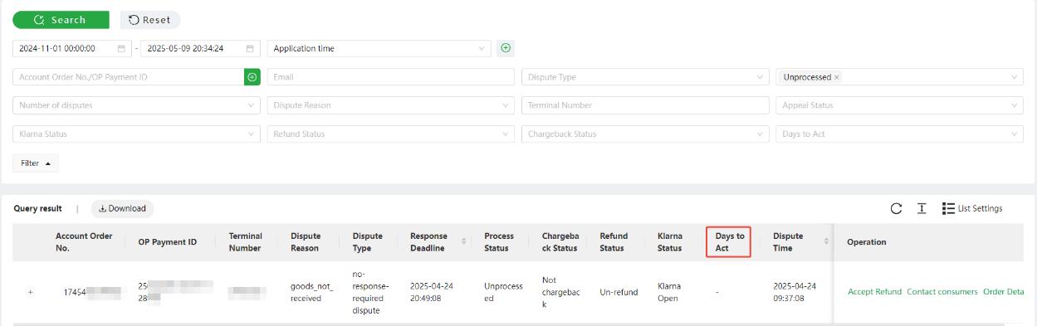The width and height of the screenshot is (1037, 326).
Task: Expand the Unprocessed process status dropdown arrow
Action: coord(1015,76)
